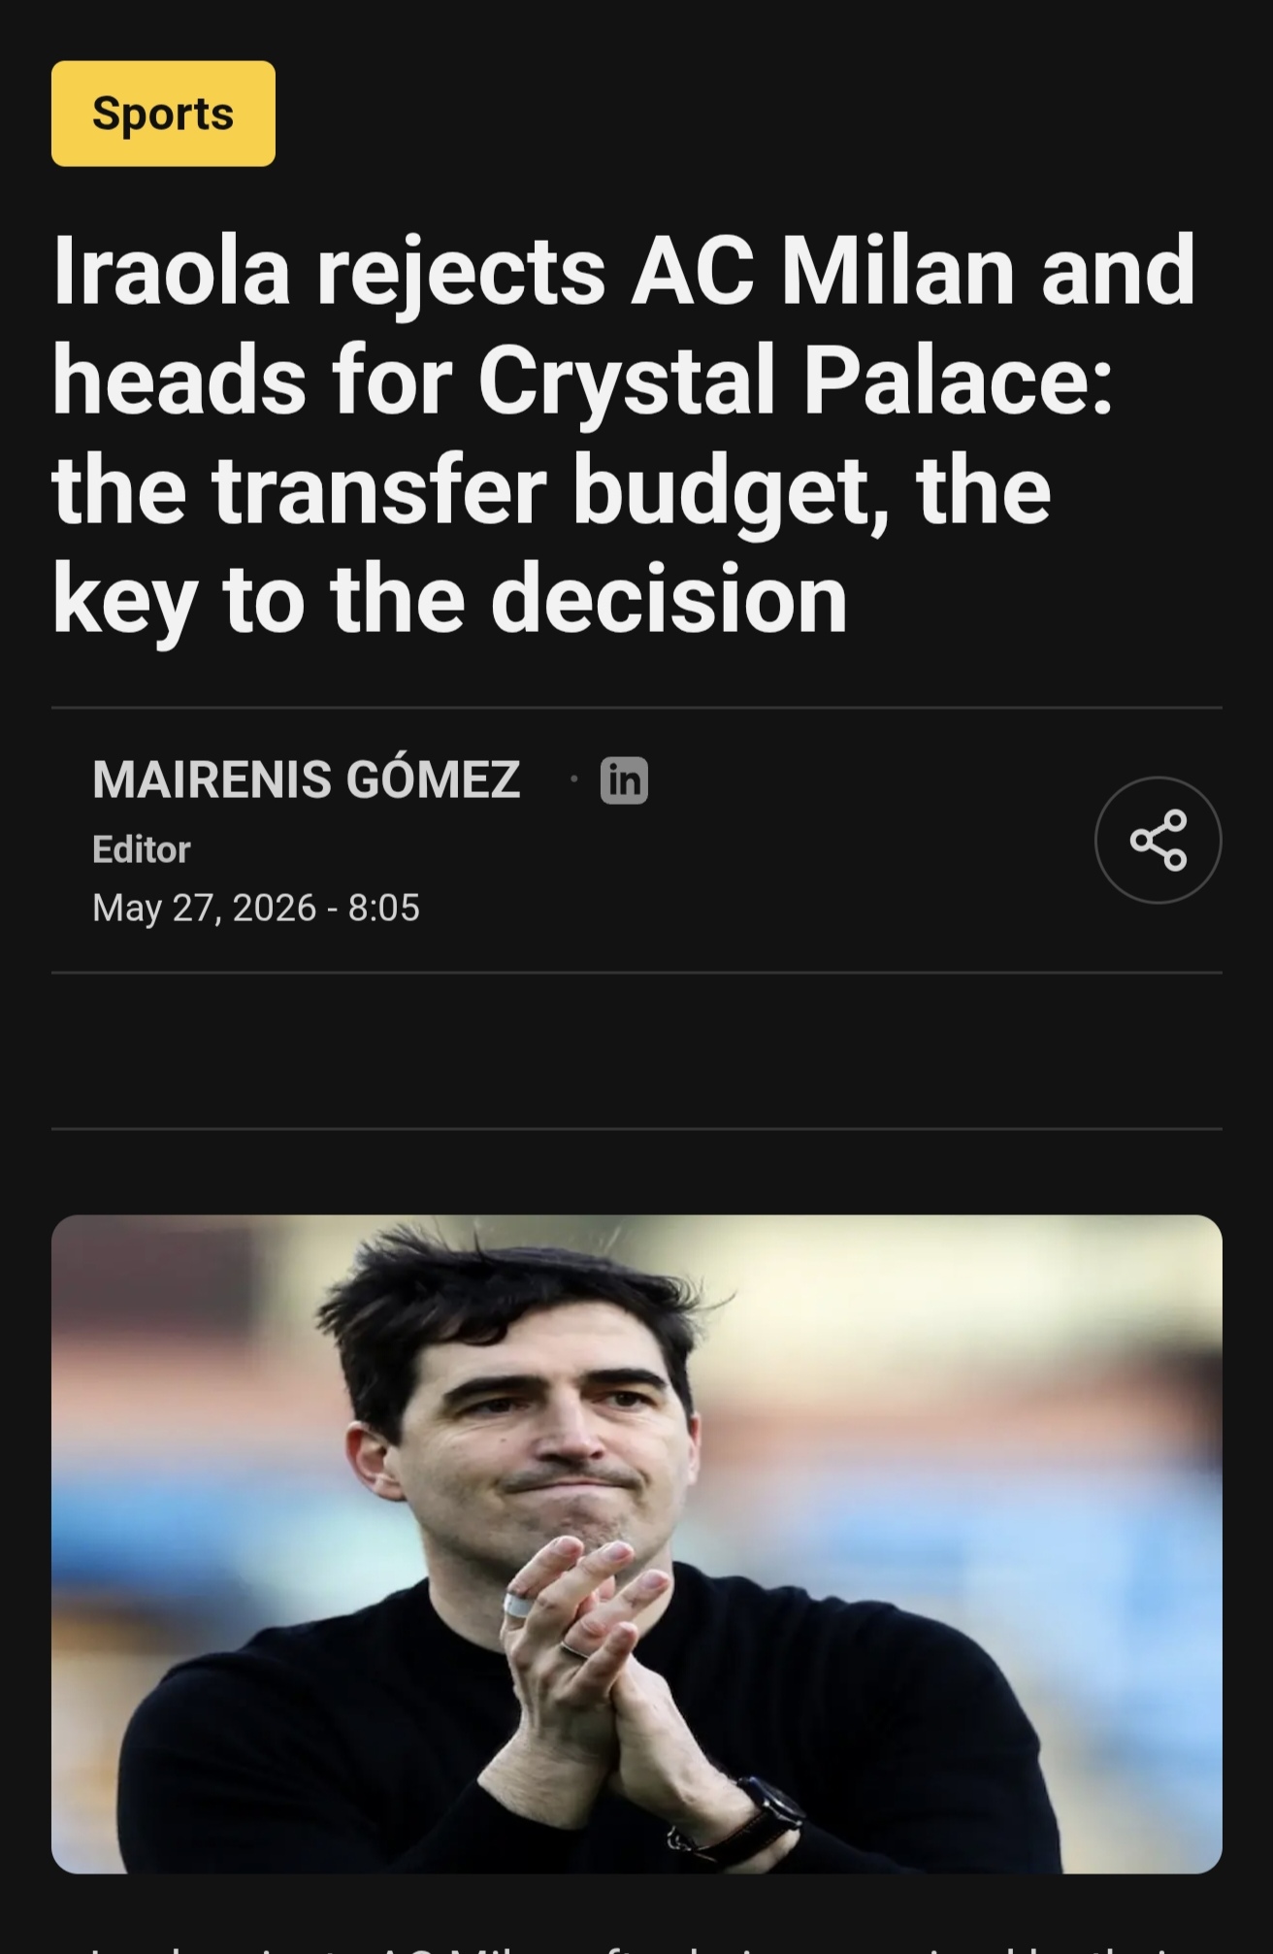Click the 8:05 publication time
The width and height of the screenshot is (1273, 1954).
tap(384, 908)
